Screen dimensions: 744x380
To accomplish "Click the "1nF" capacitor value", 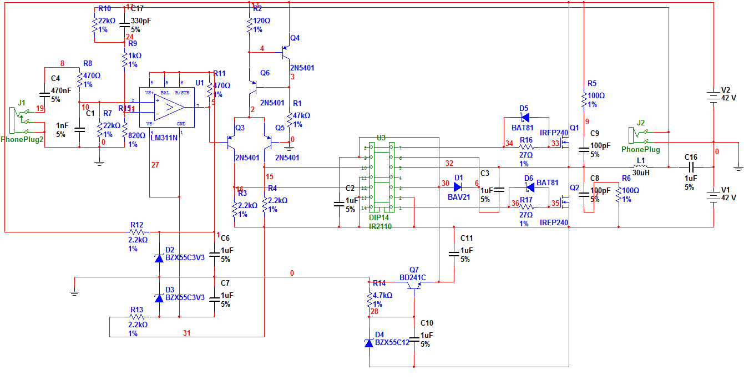I will (62, 125).
